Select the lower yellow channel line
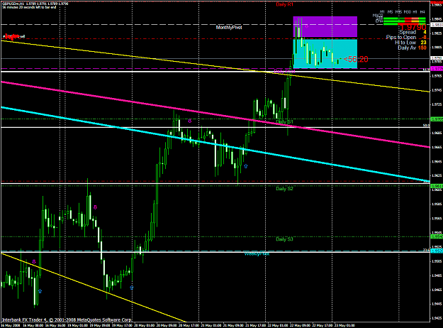This screenshot has height=328, width=443. coord(94,288)
